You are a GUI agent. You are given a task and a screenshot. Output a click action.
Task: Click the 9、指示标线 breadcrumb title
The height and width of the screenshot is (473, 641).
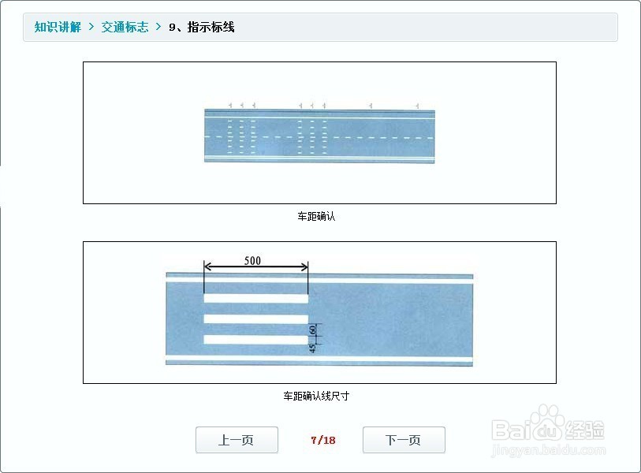coord(202,27)
